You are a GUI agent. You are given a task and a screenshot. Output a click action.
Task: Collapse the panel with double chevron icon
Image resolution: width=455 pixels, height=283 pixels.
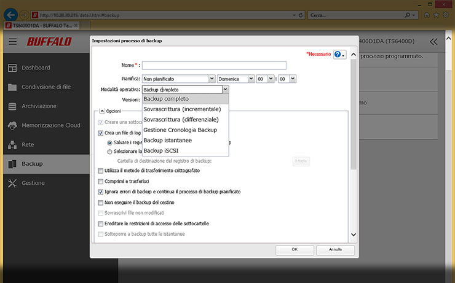pos(434,42)
